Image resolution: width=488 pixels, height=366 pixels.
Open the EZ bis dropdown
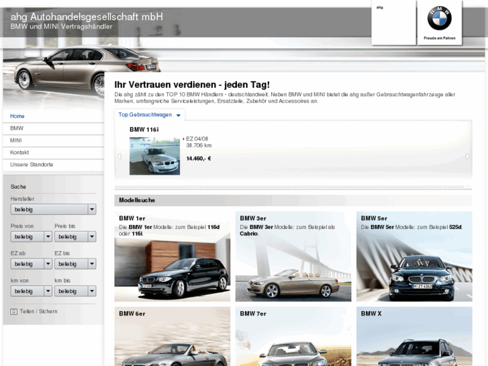[75, 264]
